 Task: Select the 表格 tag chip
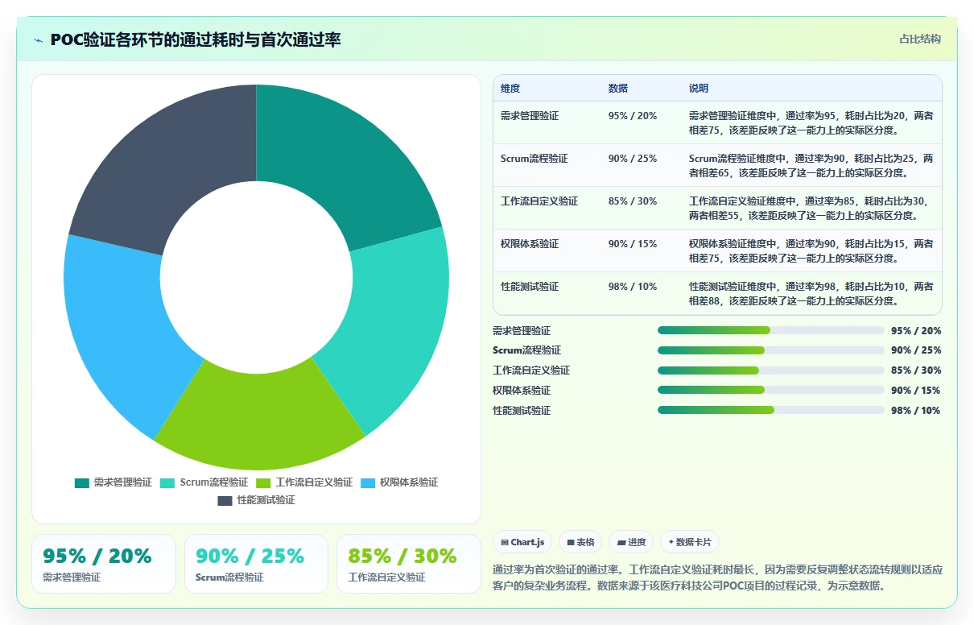click(x=580, y=543)
